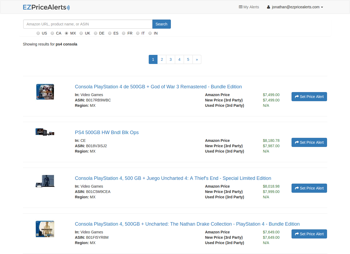Click ASIN B018V3ISJ2 text
350x254 pixels.
tap(91, 146)
